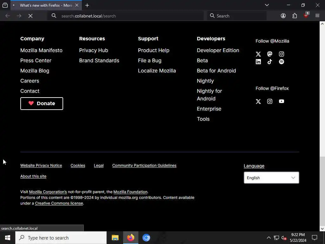Click the File a Bug link
The width and height of the screenshot is (325, 244).
[x=150, y=61]
